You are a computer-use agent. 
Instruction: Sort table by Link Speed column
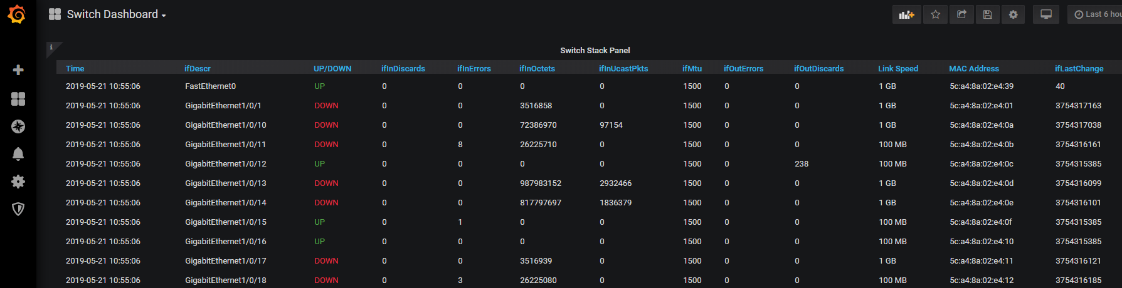[x=898, y=69]
